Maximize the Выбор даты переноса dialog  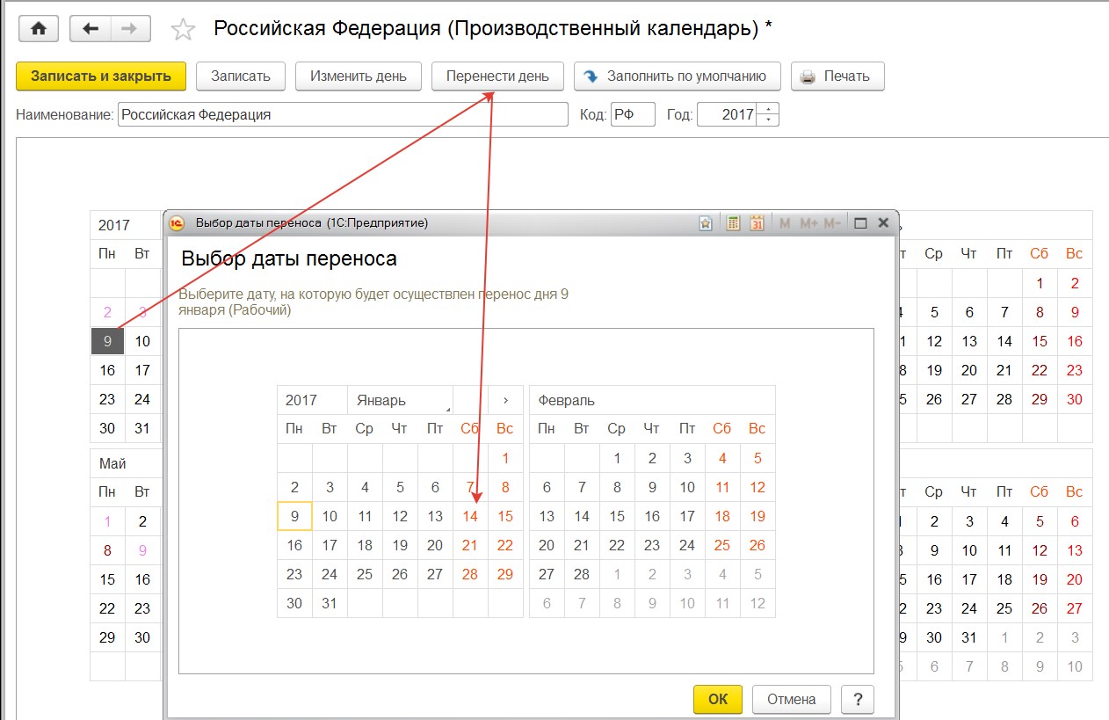(860, 223)
